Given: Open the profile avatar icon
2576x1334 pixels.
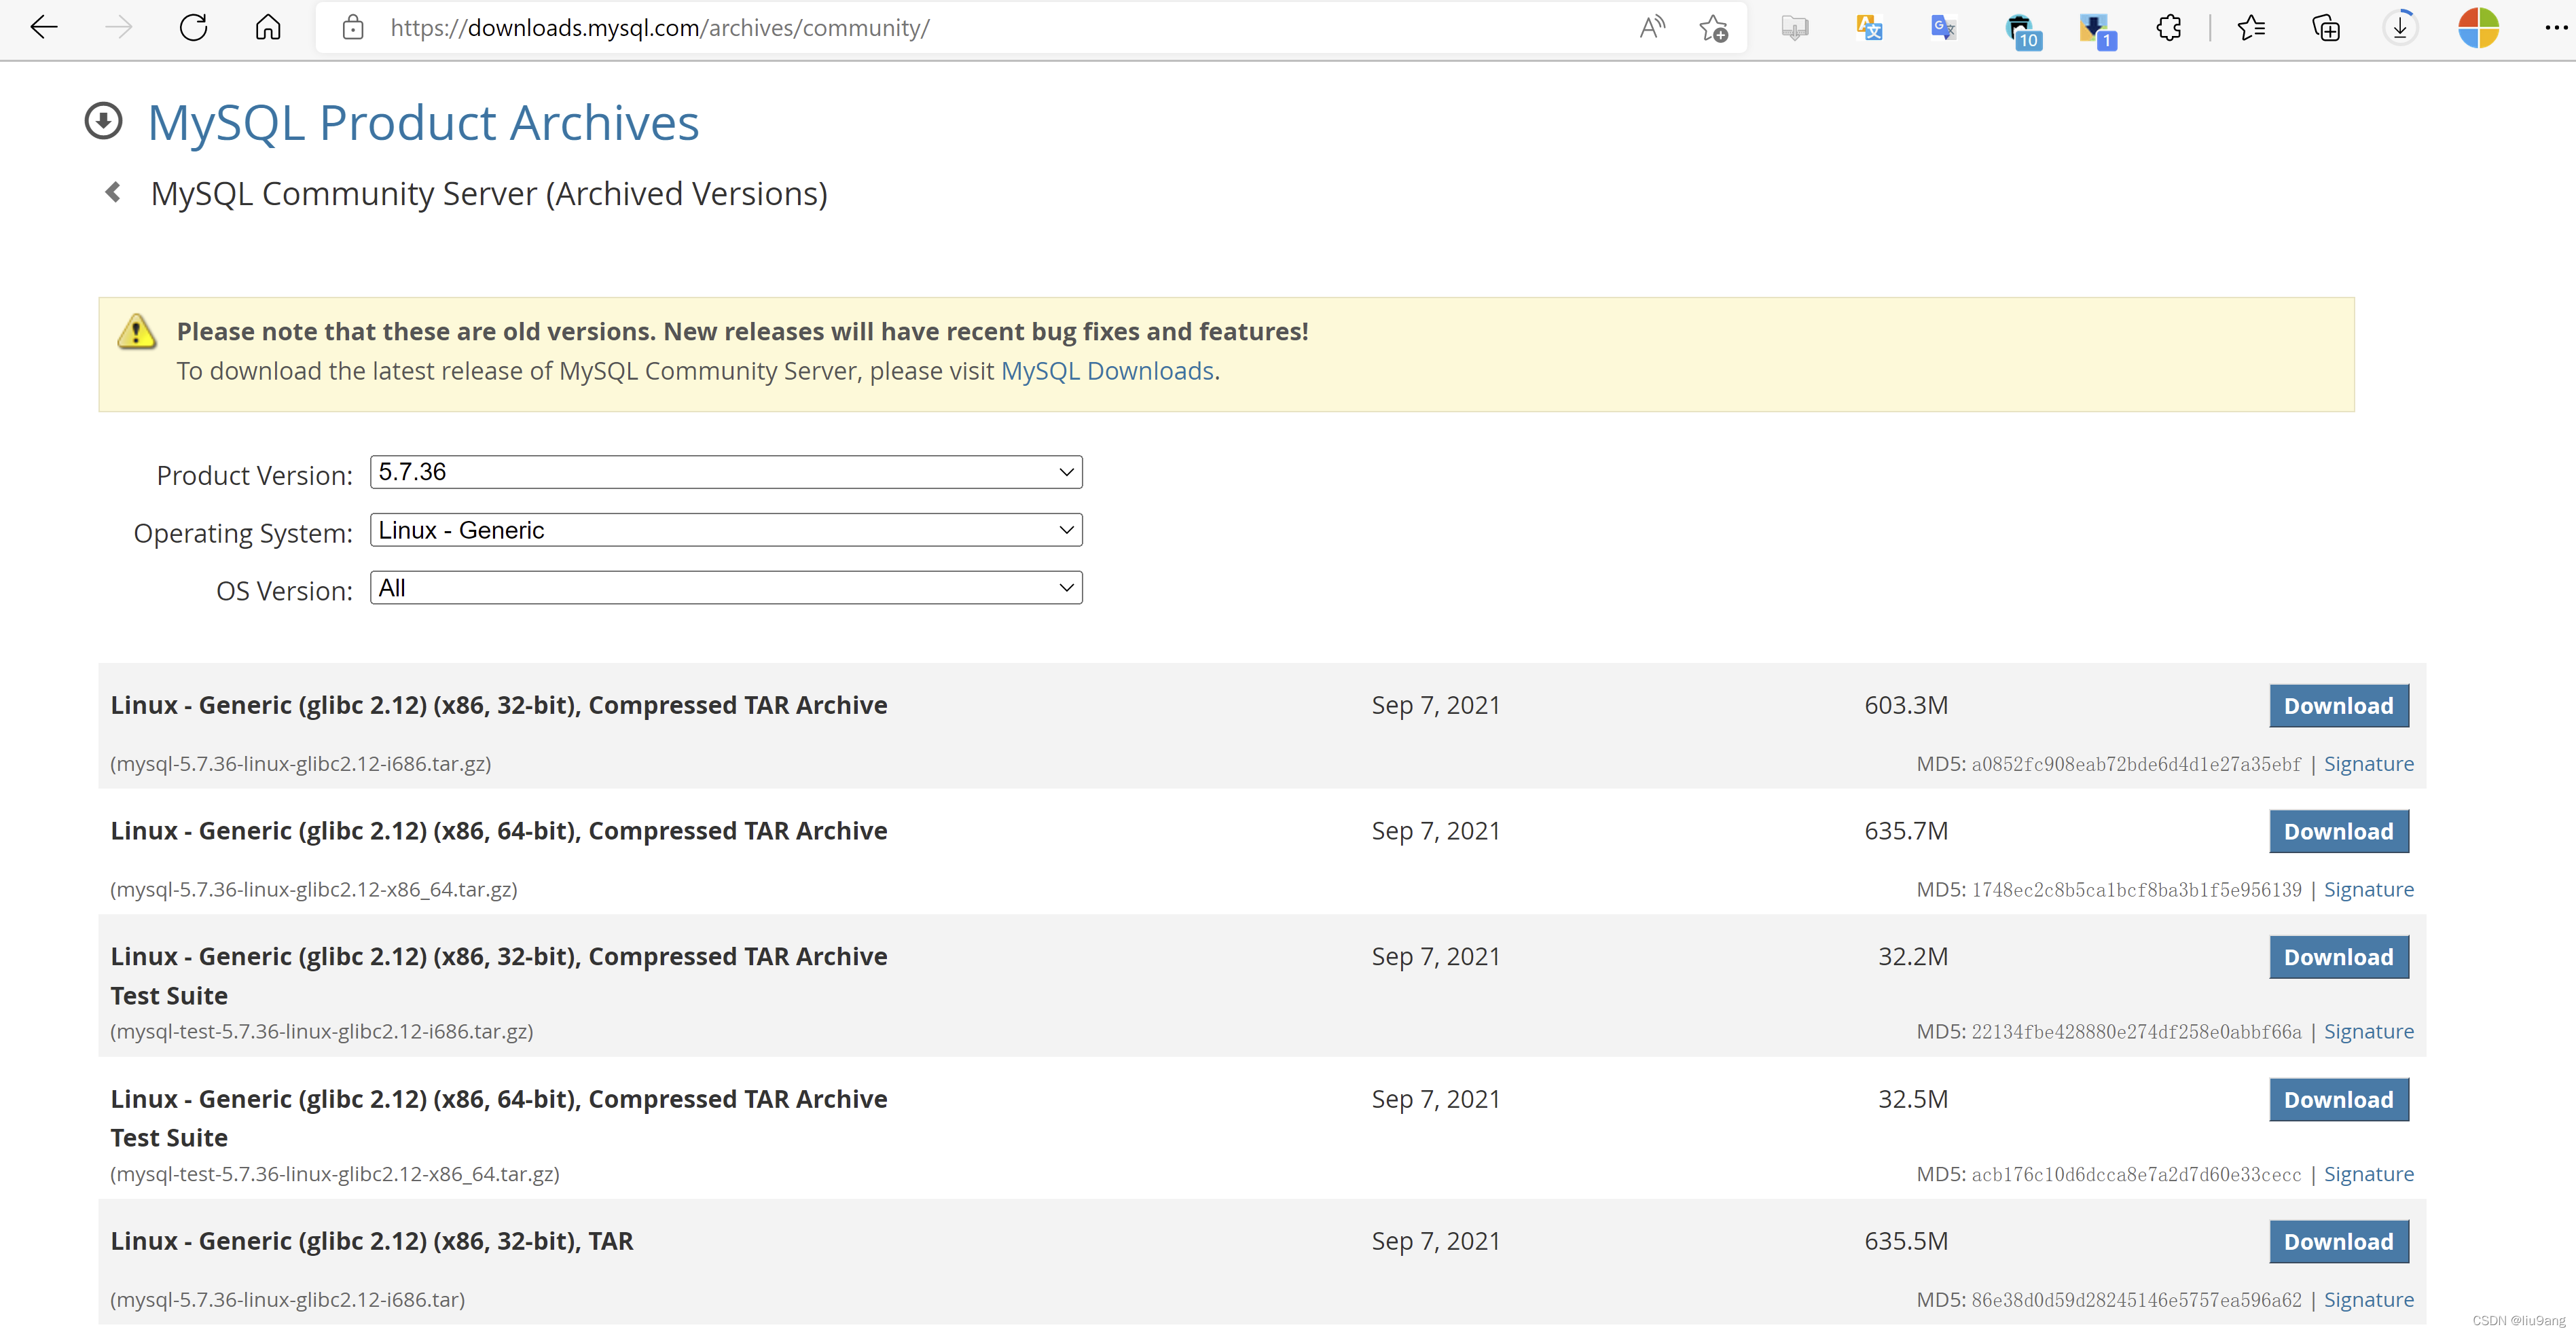Looking at the screenshot, I should [2478, 28].
